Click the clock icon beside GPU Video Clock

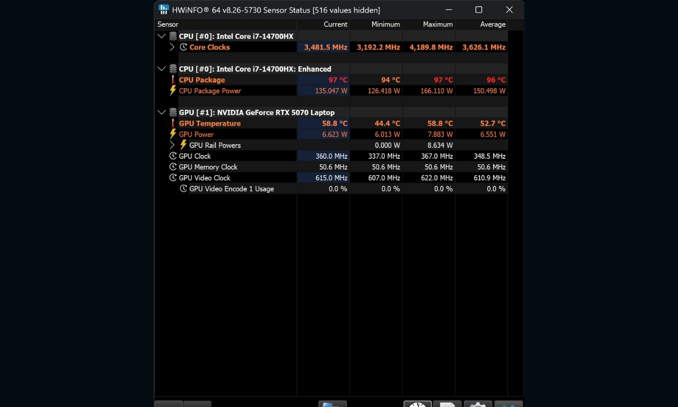point(173,177)
